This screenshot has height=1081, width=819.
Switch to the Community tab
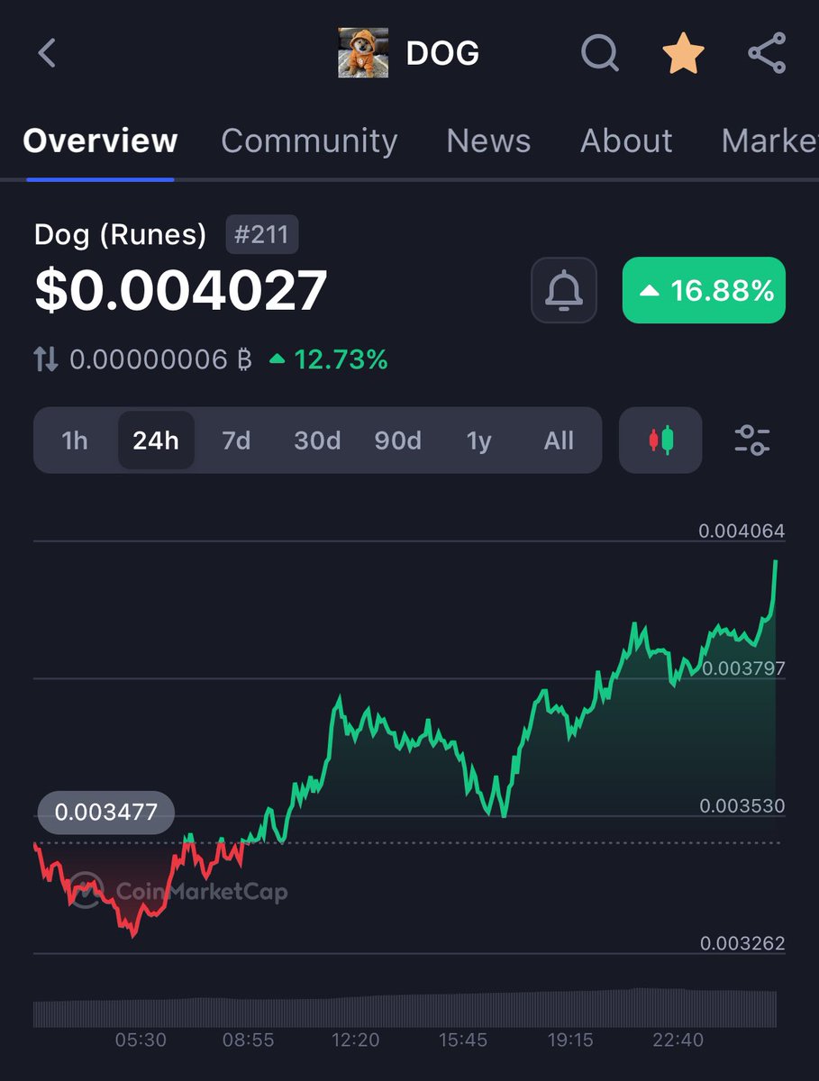coord(309,141)
